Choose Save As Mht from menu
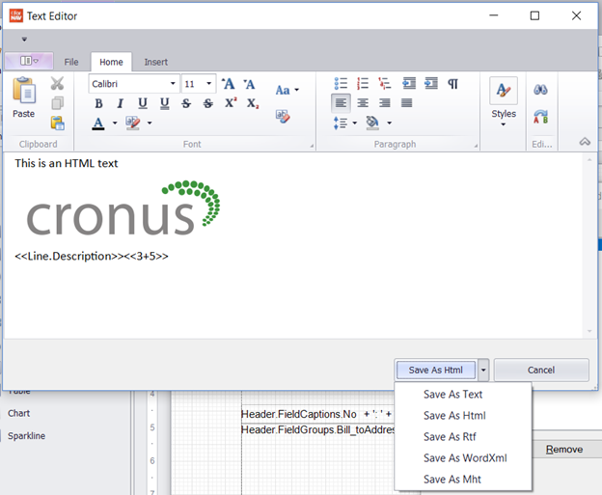Screen dimensions: 602x495 point(463,480)
